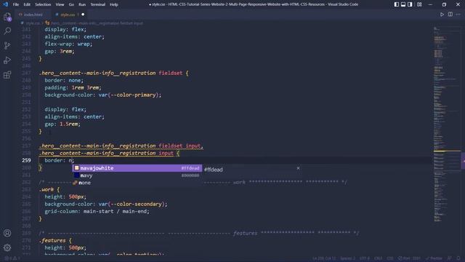
Task: Open the Explorer view in activity bar
Action: [x=7, y=17]
